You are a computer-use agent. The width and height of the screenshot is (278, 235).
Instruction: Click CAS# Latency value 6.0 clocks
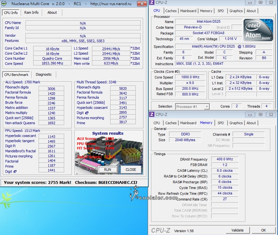(225, 171)
